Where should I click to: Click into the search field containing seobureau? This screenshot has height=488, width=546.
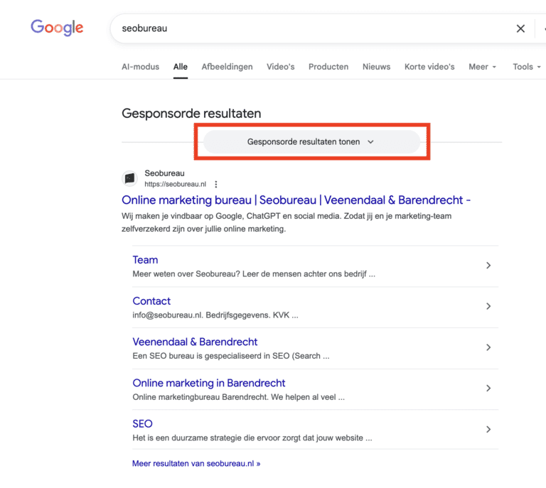306,28
